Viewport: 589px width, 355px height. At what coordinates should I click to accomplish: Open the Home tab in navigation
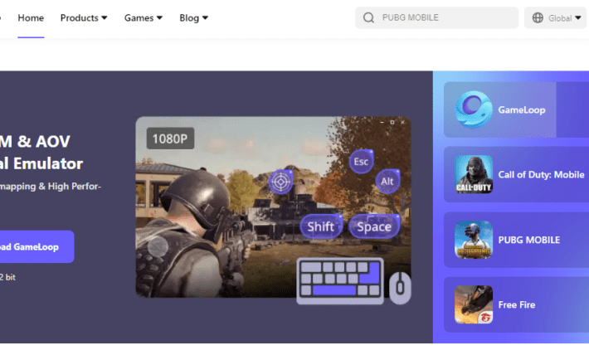(x=31, y=17)
